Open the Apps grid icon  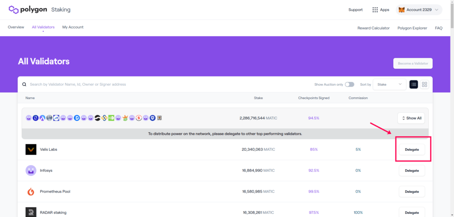375,10
